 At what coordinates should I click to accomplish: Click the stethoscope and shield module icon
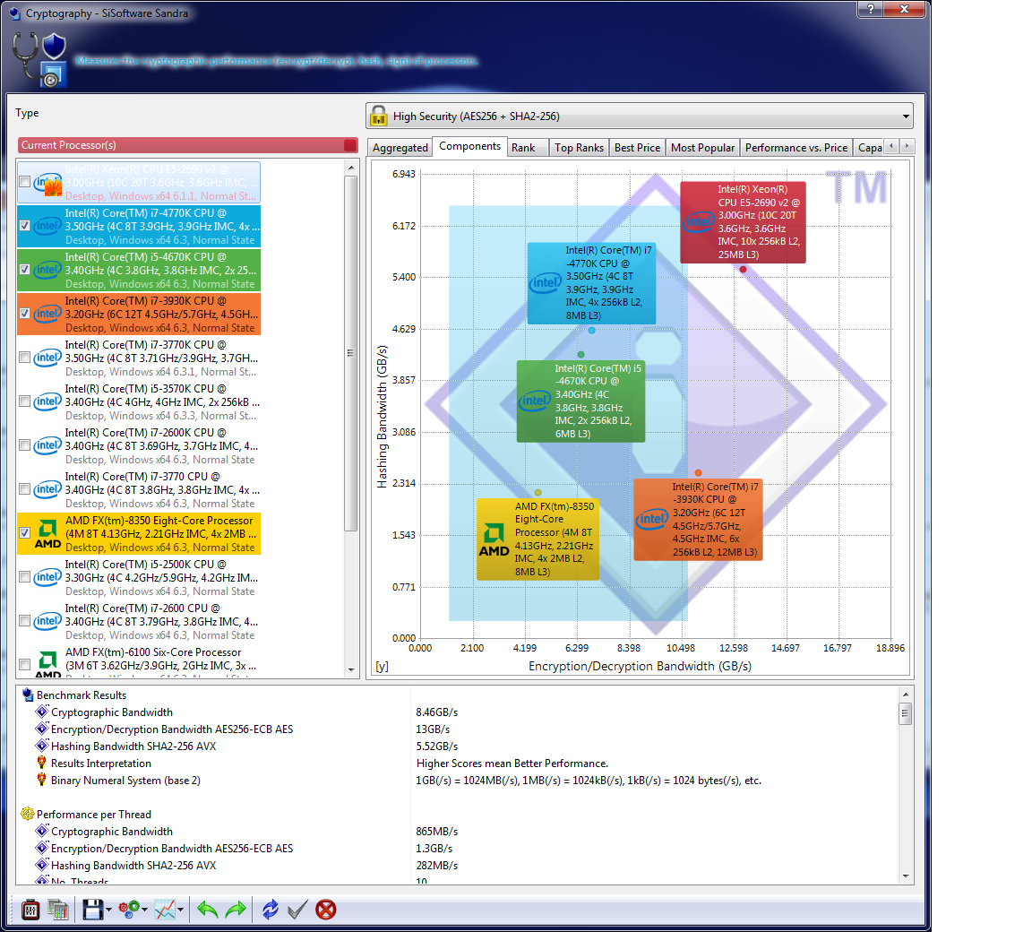(x=40, y=60)
